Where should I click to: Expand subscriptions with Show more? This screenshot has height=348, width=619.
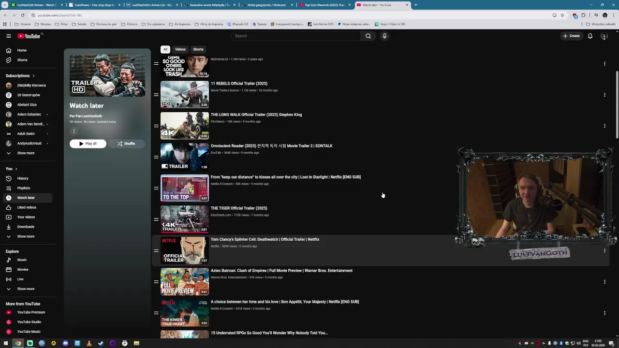pyautogui.click(x=26, y=153)
